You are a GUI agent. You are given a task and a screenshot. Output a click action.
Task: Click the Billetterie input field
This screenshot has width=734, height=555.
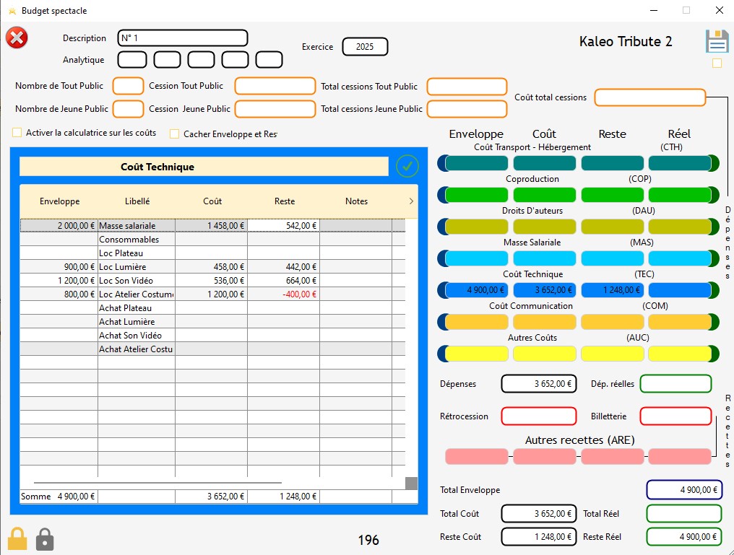pyautogui.click(x=675, y=416)
